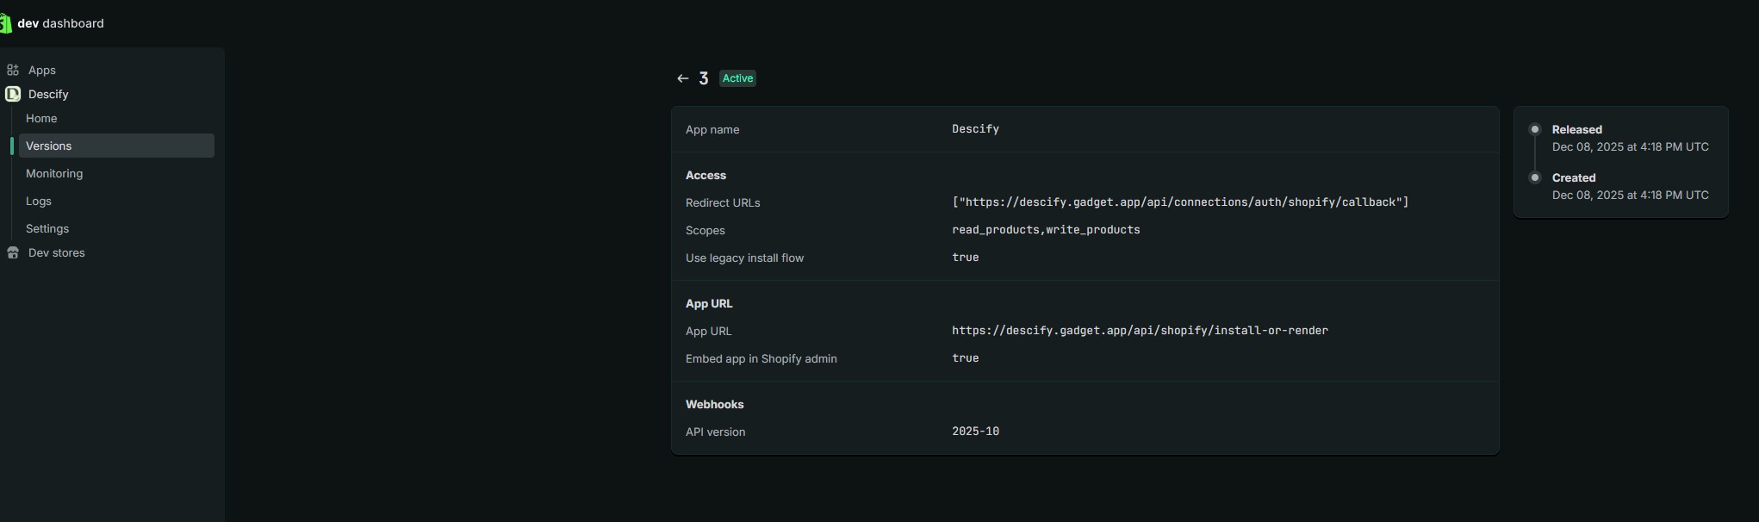Click the redirect callback URL value
This screenshot has width=1759, height=522.
[1180, 202]
